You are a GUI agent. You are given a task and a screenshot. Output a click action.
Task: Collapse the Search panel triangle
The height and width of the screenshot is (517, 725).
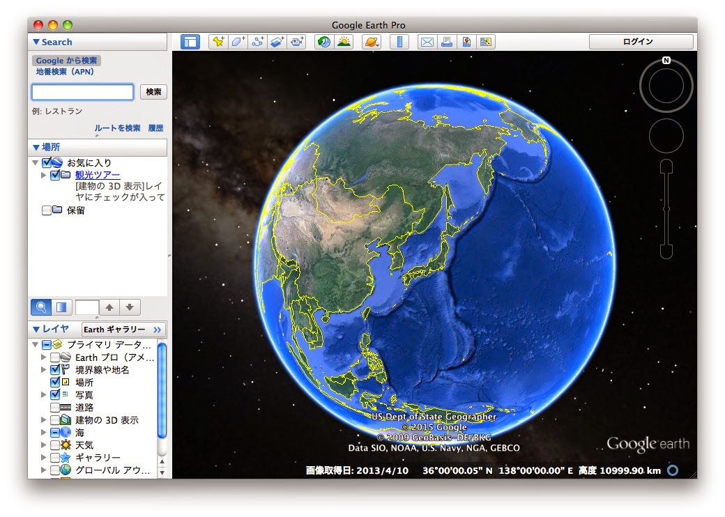[36, 42]
